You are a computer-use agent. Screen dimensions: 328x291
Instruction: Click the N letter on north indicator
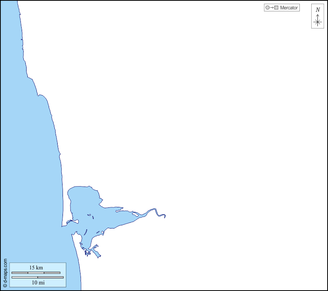(x=318, y=10)
